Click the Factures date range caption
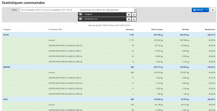This screenshot has width=217, height=111. pyautogui.click(x=109, y=26)
